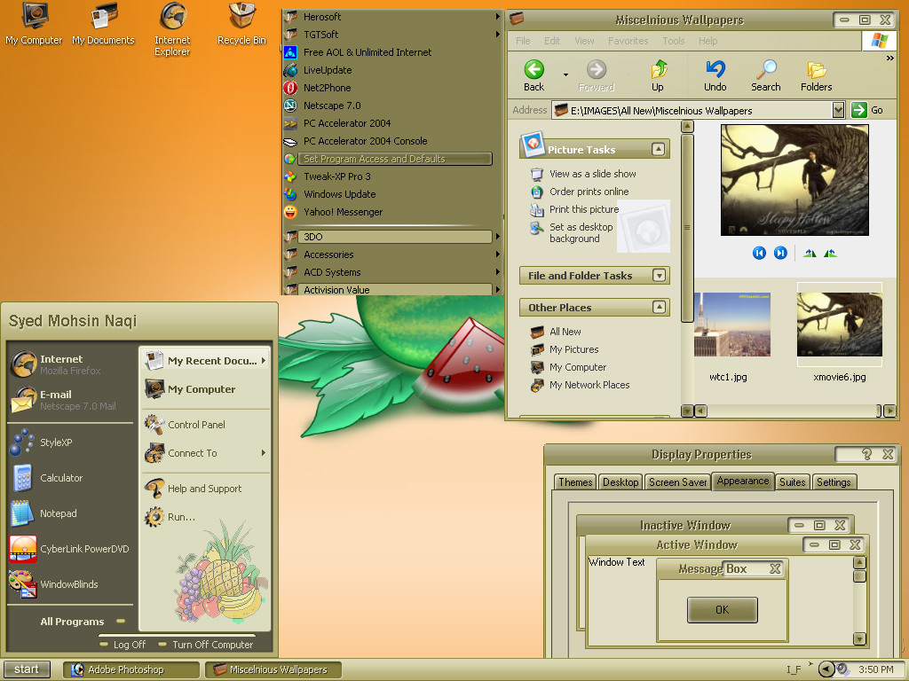Viewport: 909px width, 681px height.
Task: Switch to the Screen Saver tab
Action: click(677, 481)
